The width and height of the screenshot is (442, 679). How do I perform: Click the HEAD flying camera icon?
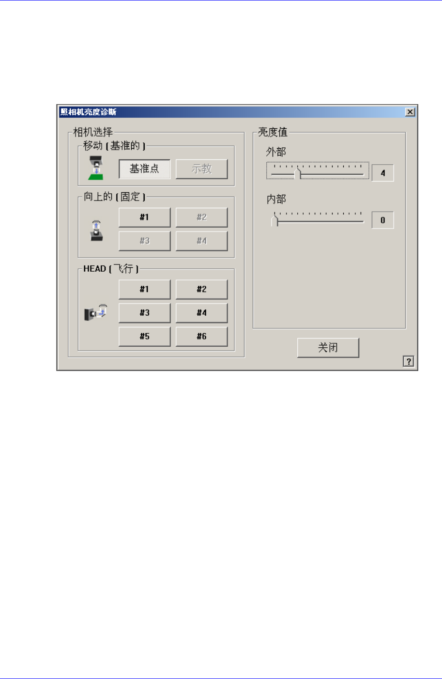coord(95,312)
